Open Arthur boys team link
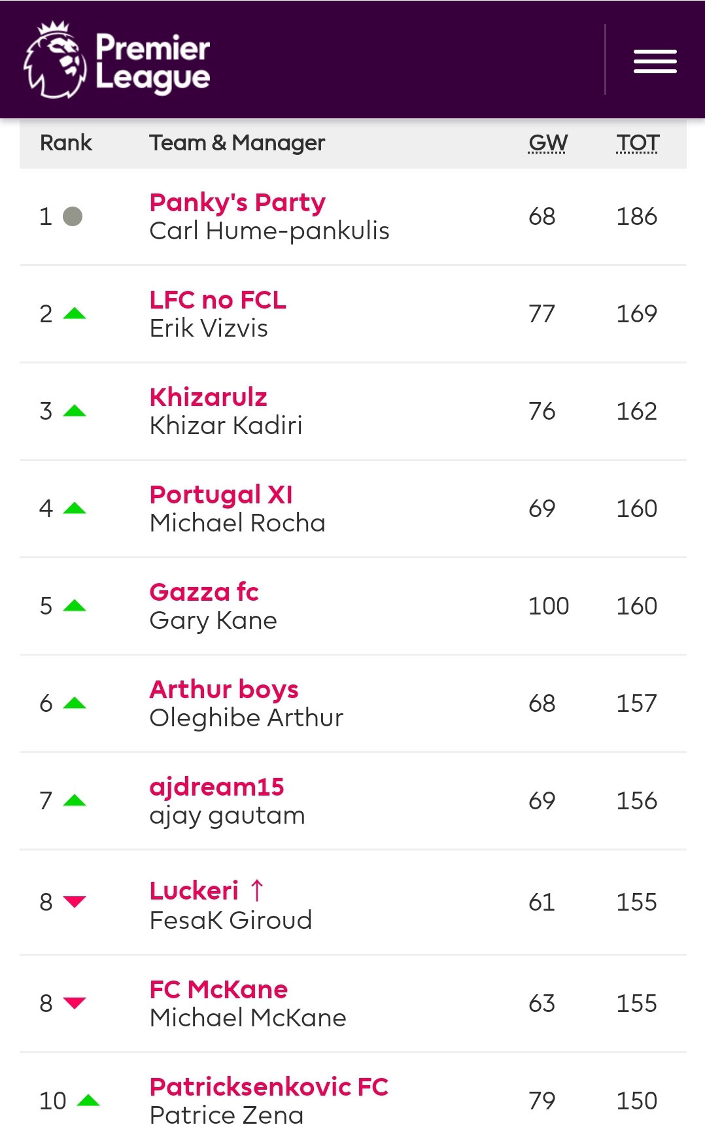 pos(224,690)
